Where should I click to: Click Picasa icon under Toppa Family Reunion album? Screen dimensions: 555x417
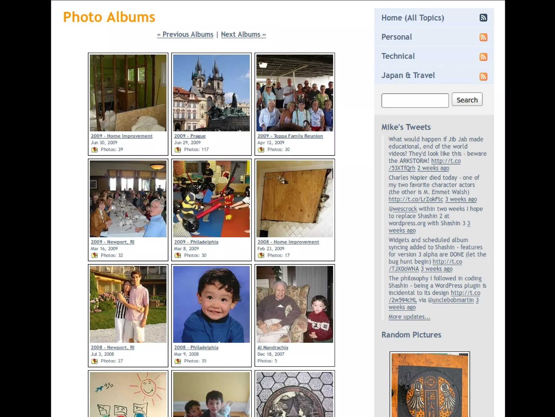point(261,149)
